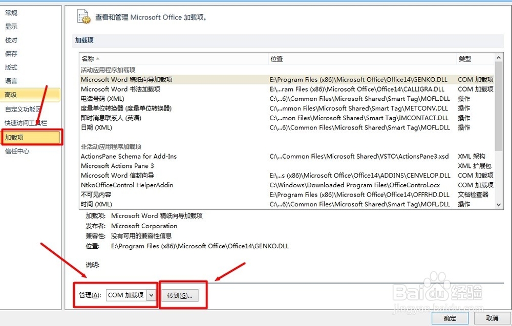Go to the 保存 options page
This screenshot has height=326, width=512.
11,54
